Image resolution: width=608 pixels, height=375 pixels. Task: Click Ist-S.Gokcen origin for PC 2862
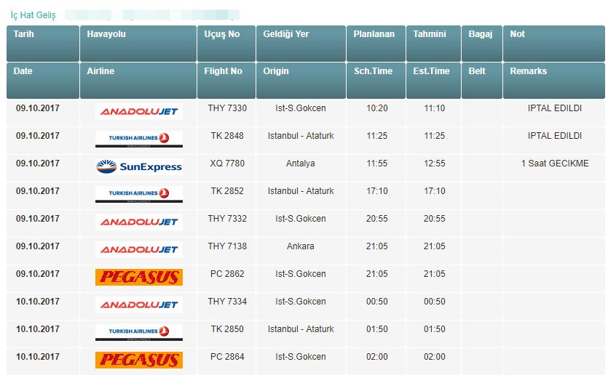pos(301,274)
